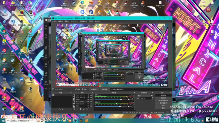This screenshot has width=219, height=123.
Task: Move the selected source up in the list
Action: click(x=84, y=109)
